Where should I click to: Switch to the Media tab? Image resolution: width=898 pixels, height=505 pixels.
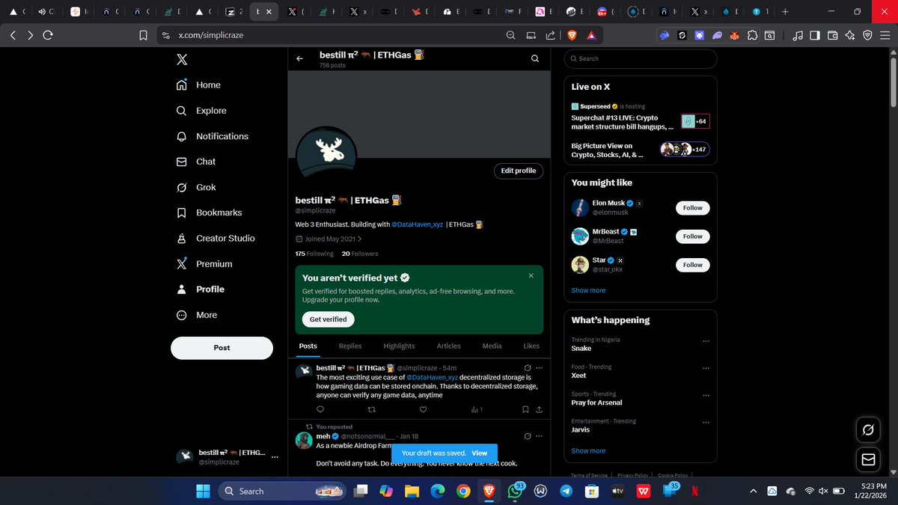(x=492, y=346)
